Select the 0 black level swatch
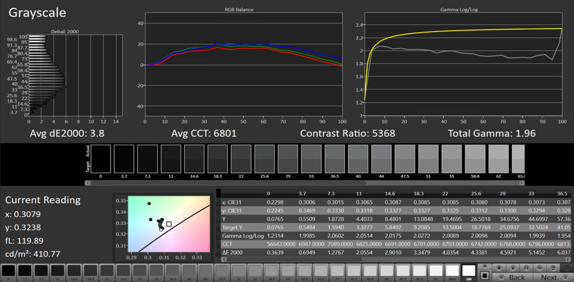This screenshot has height=282, width=574. coord(8,271)
